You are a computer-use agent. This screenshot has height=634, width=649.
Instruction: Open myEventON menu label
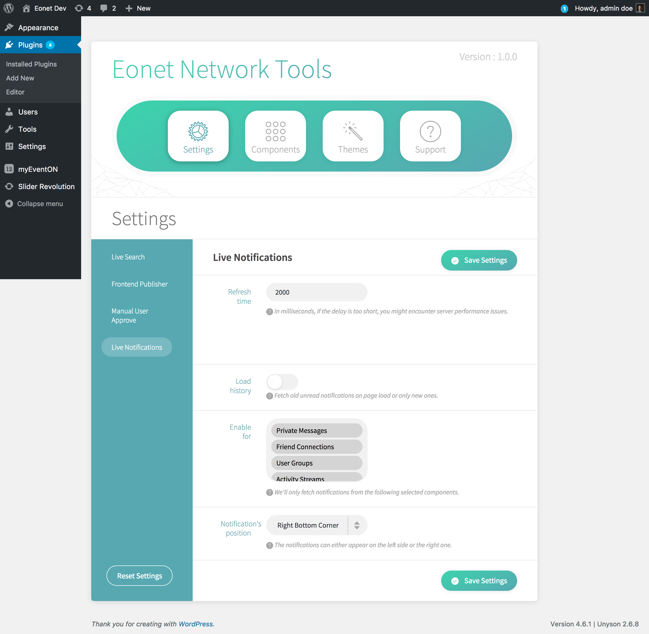(38, 169)
